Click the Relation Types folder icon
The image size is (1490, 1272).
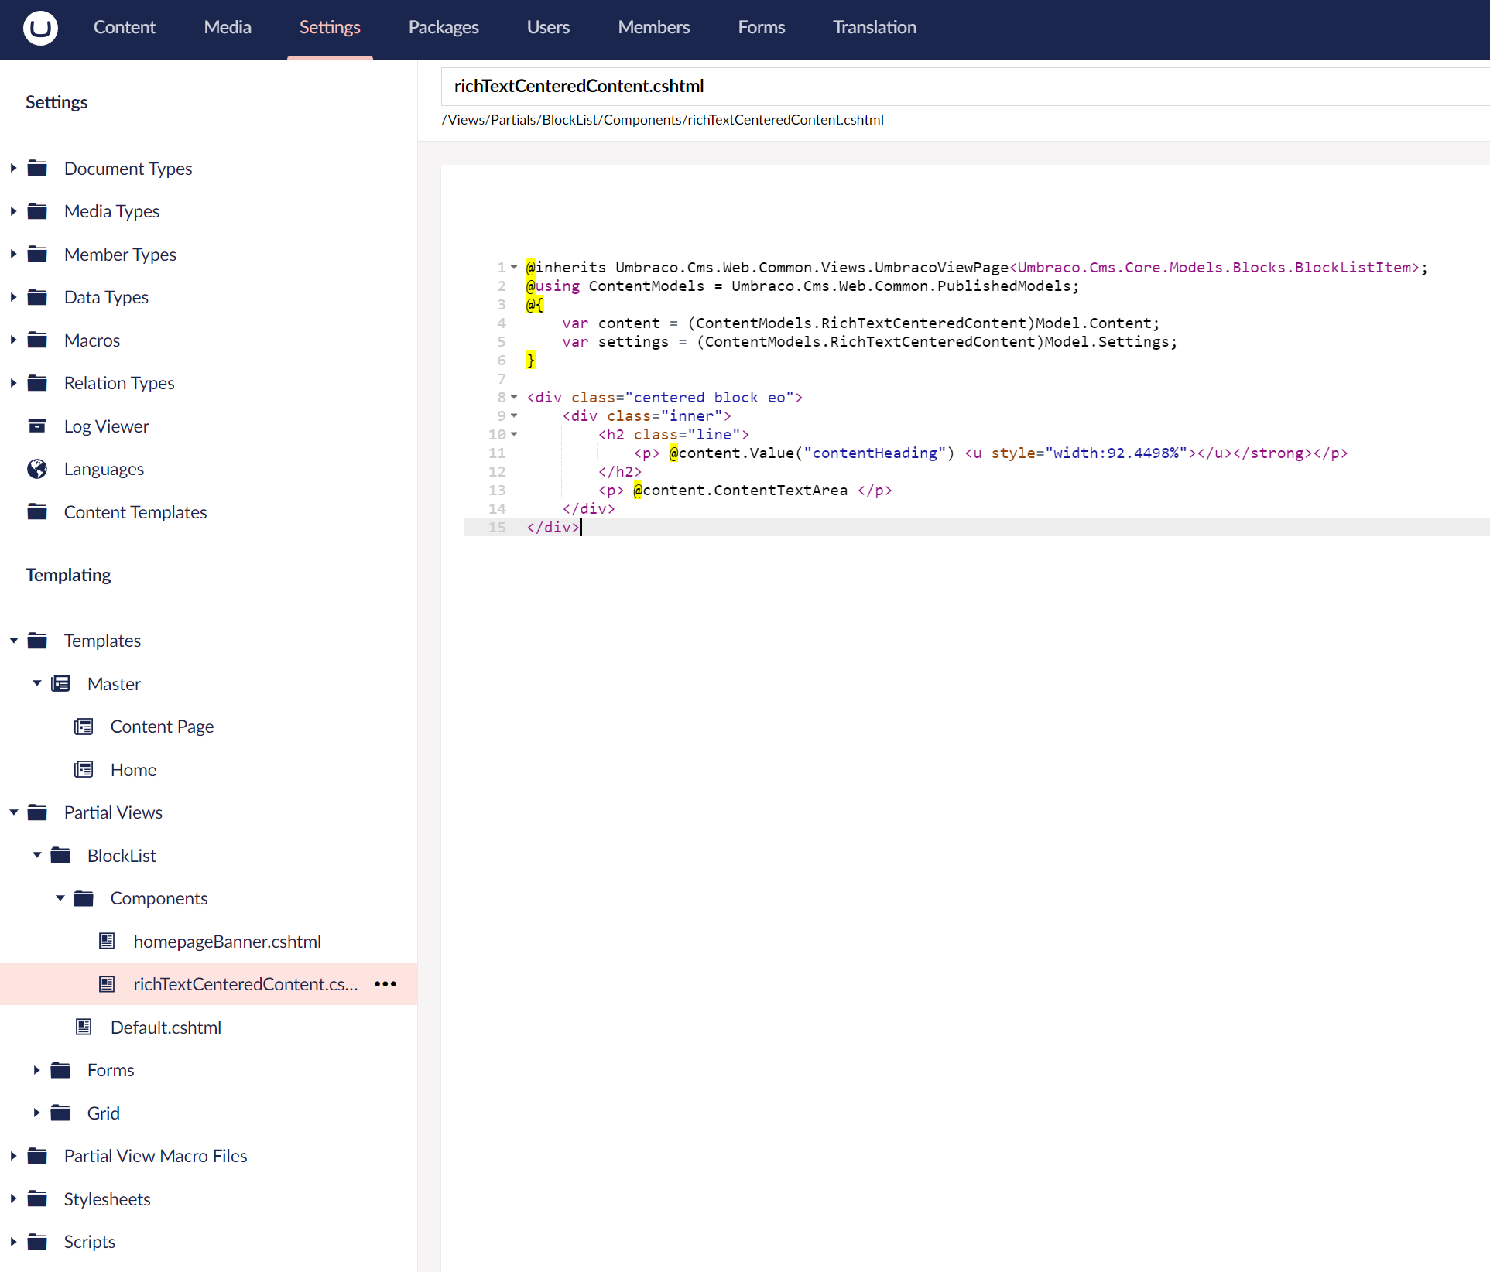37,382
